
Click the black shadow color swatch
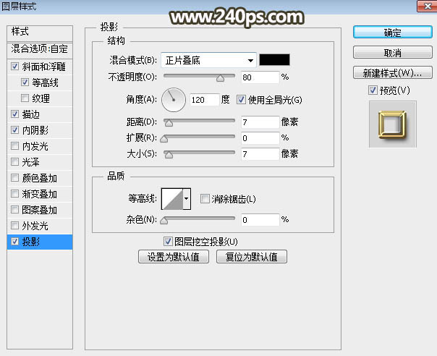pyautogui.click(x=274, y=59)
